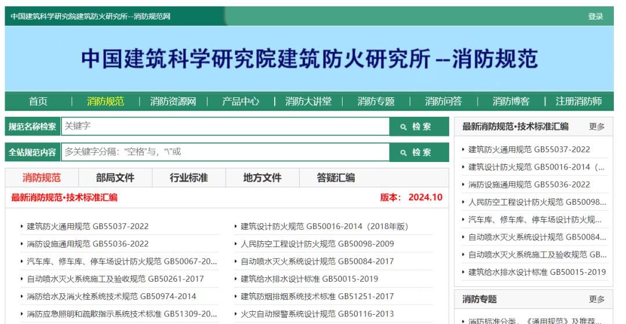
Task: Click 更多 next to 消防专题 sidebar heading
Action: 597,299
